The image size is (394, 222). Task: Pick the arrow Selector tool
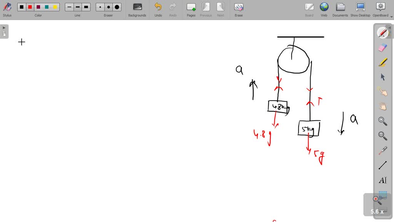coord(382,77)
